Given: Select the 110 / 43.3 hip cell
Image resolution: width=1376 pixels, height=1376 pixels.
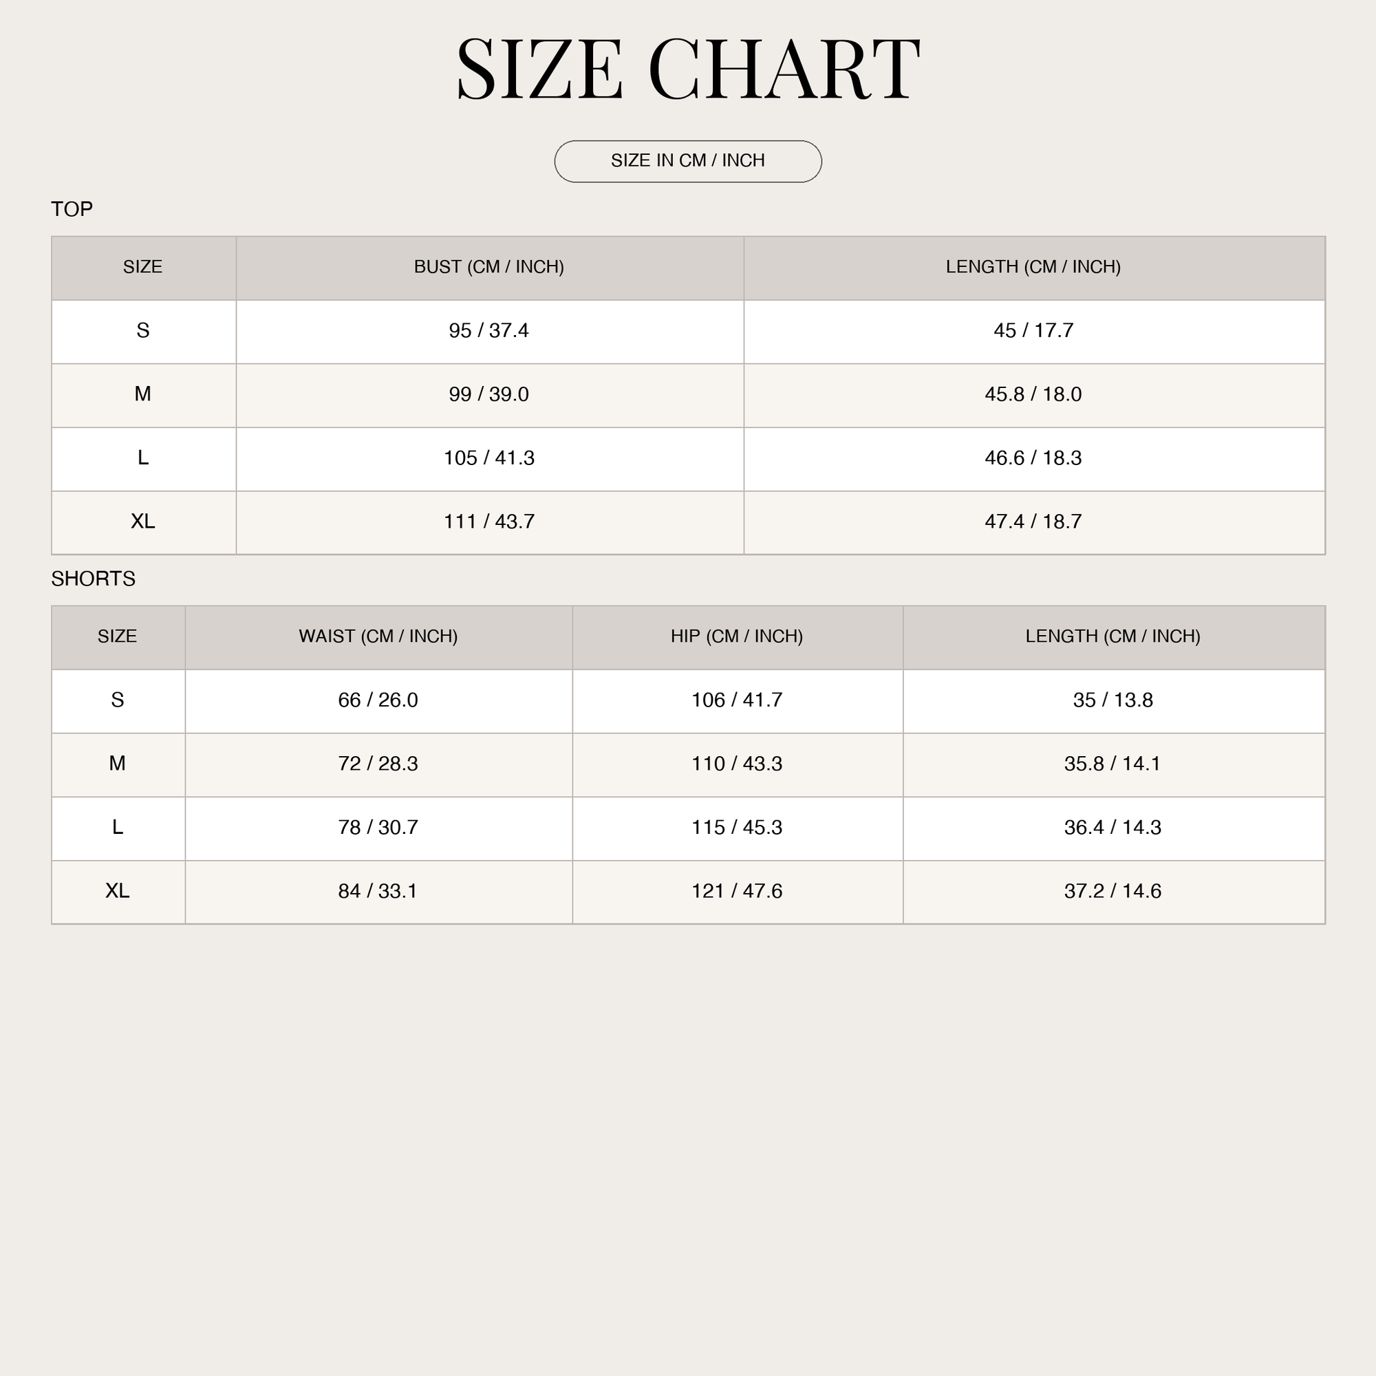Looking at the screenshot, I should pyautogui.click(x=738, y=764).
